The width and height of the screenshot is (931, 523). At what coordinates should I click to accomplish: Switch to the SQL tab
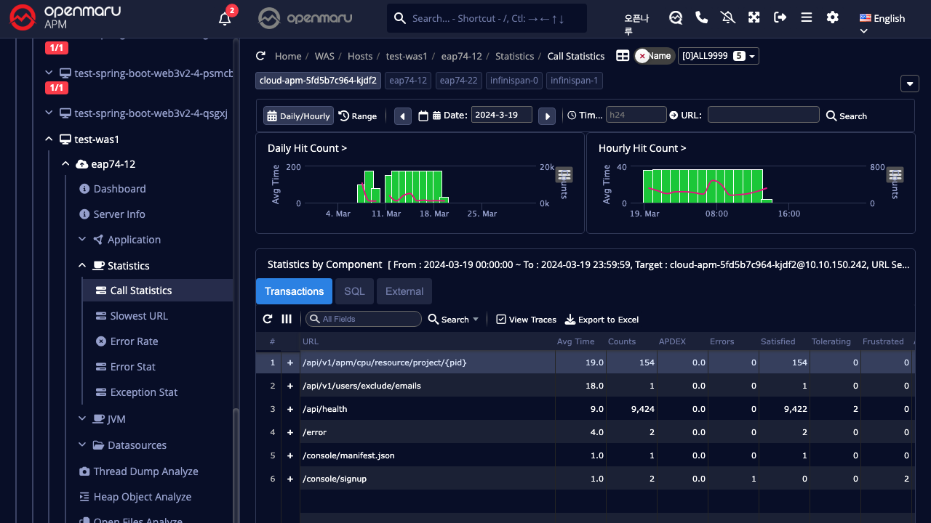[x=354, y=291]
